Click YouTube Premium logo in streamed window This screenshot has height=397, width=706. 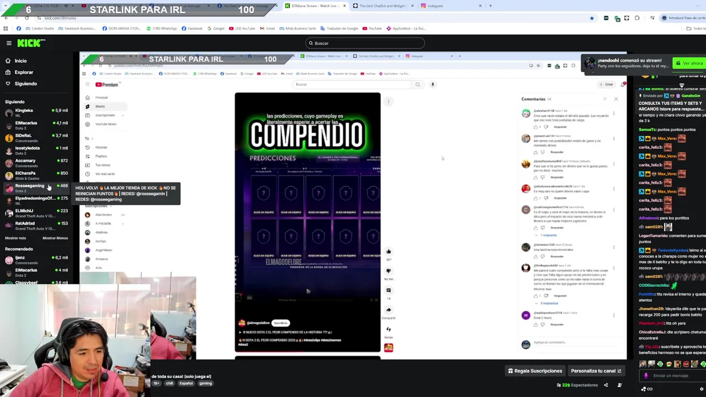(107, 84)
